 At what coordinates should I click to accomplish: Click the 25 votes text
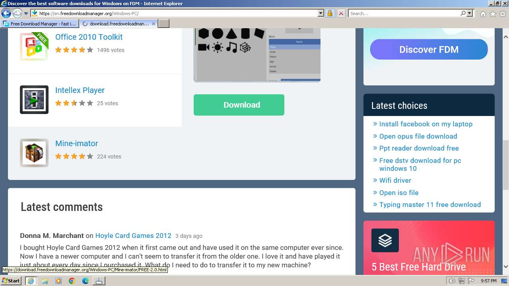click(107, 103)
